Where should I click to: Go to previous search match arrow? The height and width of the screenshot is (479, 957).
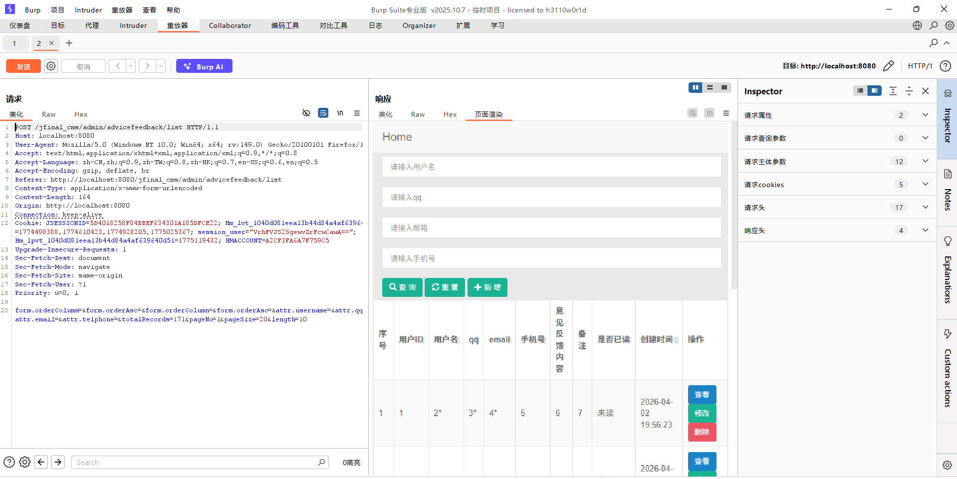(41, 462)
